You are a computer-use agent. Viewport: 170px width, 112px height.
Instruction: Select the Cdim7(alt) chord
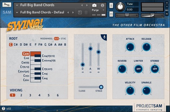point(24,72)
